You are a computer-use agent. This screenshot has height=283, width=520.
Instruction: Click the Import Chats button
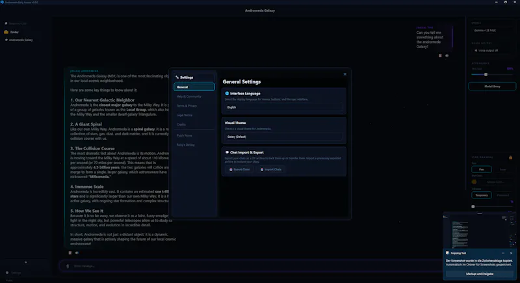click(271, 169)
